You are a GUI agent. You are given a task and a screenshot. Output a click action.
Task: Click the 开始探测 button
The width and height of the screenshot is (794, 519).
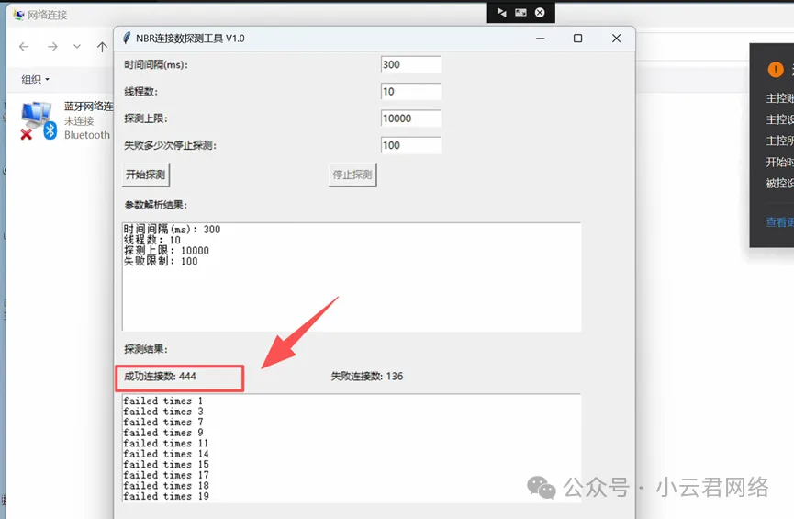click(x=147, y=175)
